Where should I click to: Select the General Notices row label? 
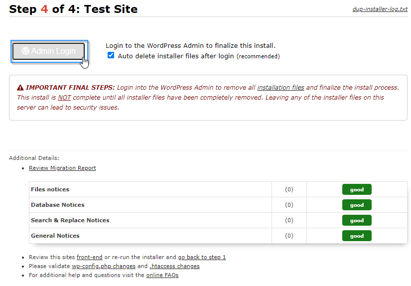pyautogui.click(x=55, y=236)
